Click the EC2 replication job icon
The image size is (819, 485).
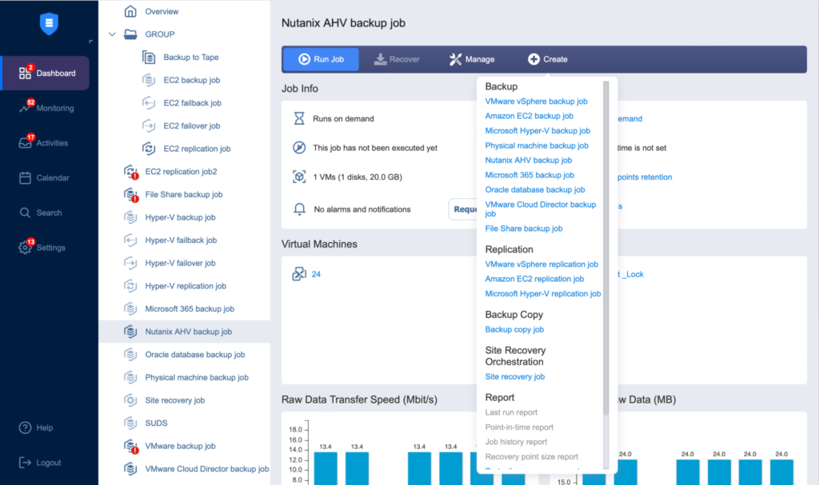click(x=148, y=149)
